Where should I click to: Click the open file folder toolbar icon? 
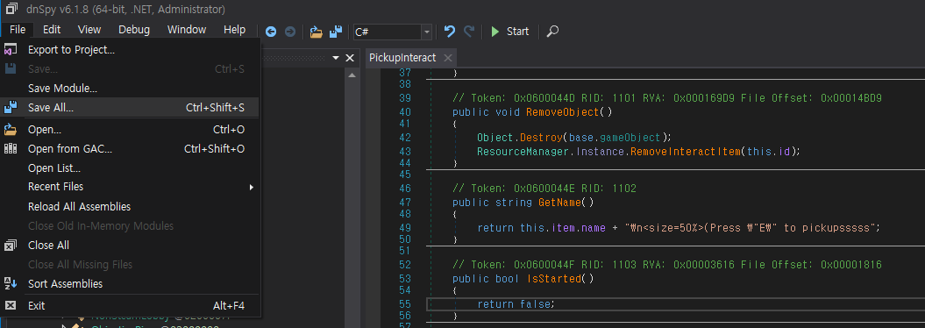317,32
